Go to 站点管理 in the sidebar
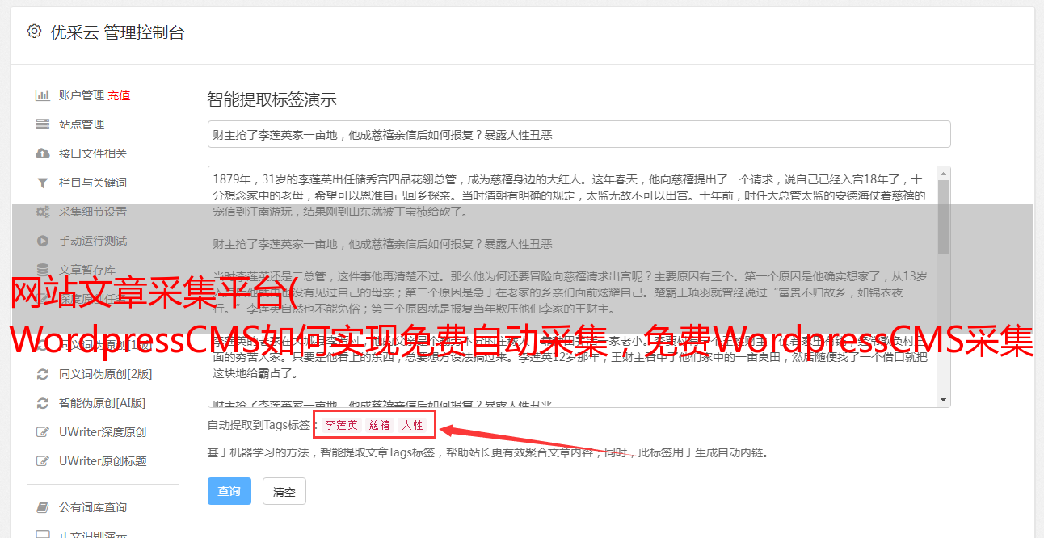The height and width of the screenshot is (538, 1044). point(82,124)
